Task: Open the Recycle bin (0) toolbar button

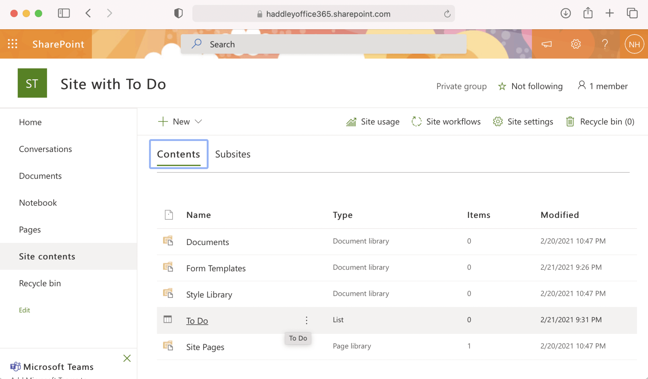Action: pos(600,122)
